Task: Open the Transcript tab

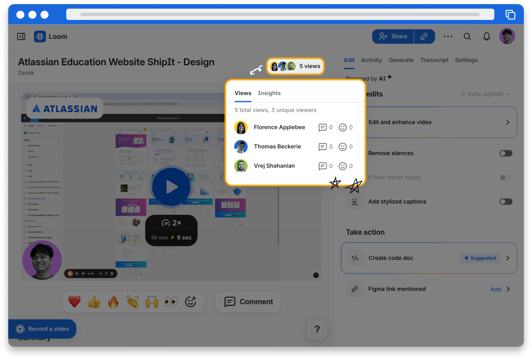Action: click(434, 60)
